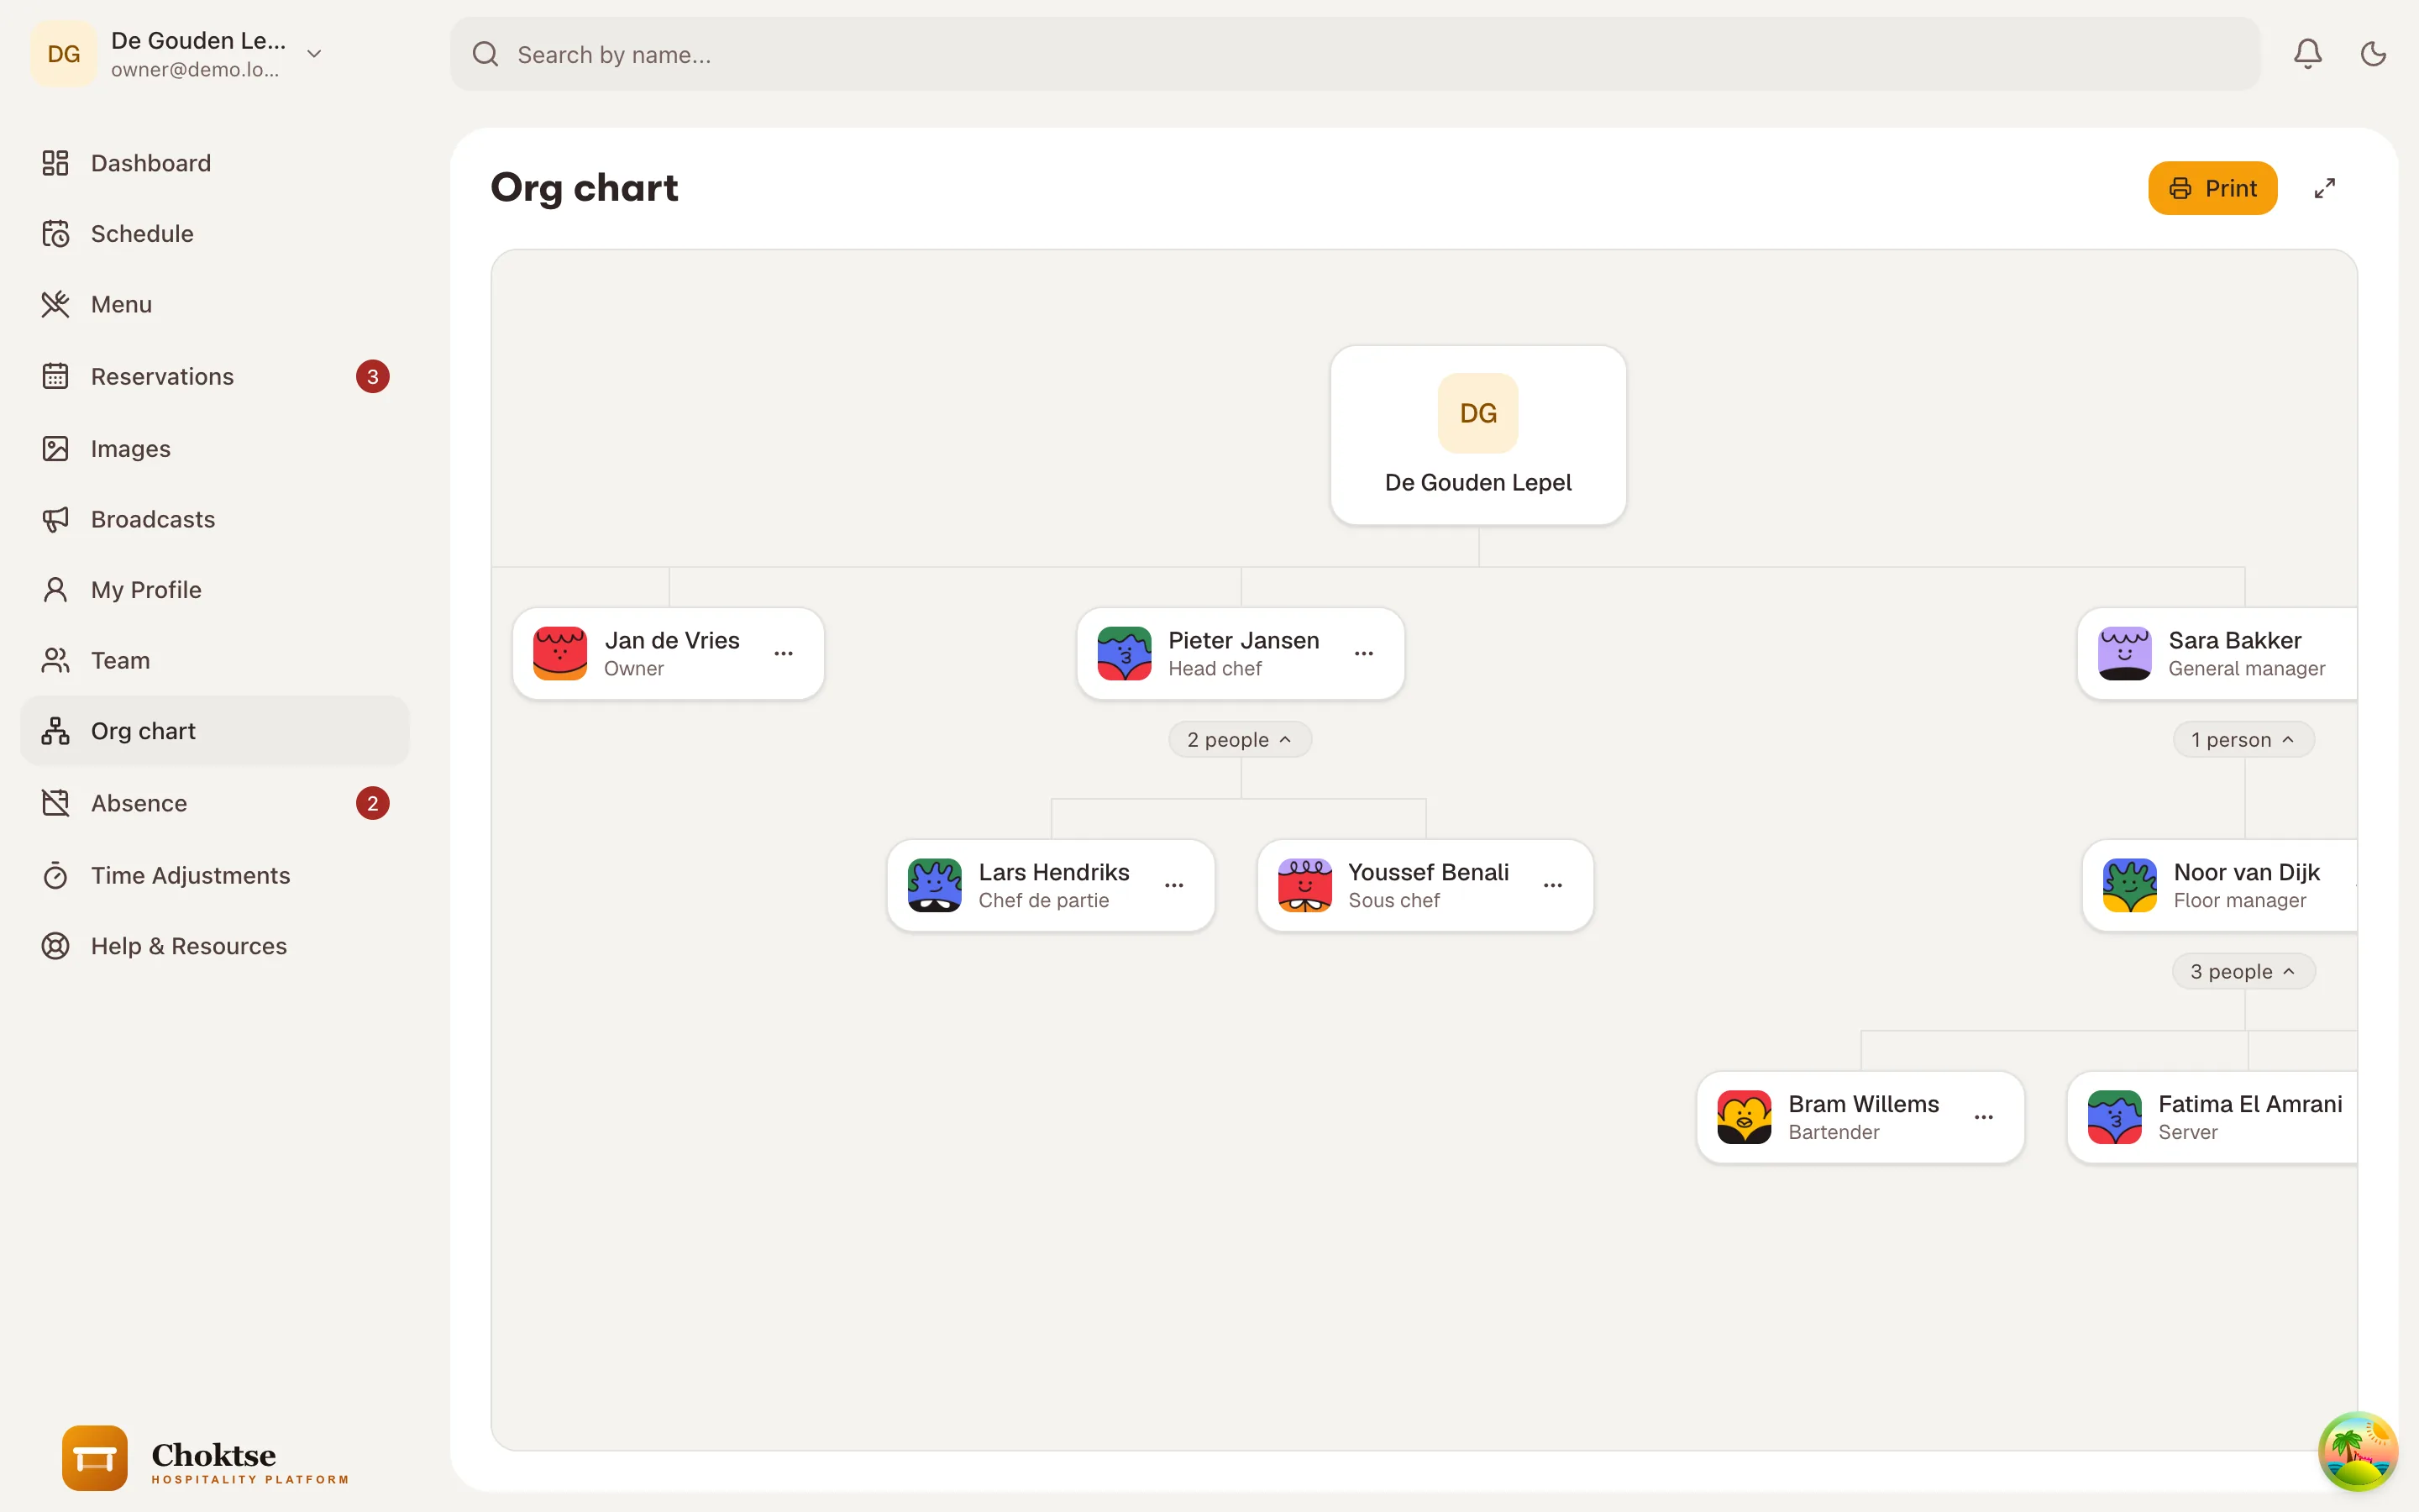This screenshot has height=1512, width=2419.
Task: Collapse the 1 person group under Sara Bakker
Action: coord(2243,740)
